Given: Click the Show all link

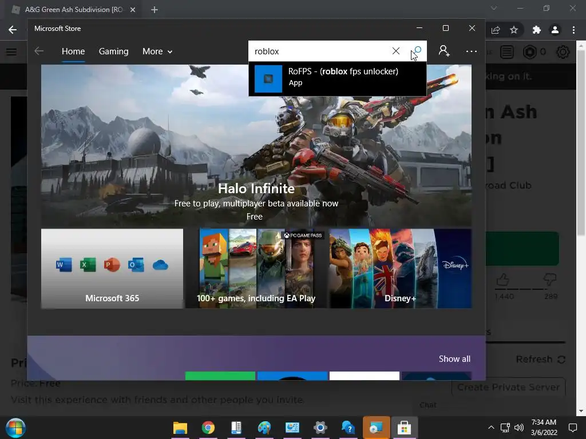Looking at the screenshot, I should tap(454, 359).
